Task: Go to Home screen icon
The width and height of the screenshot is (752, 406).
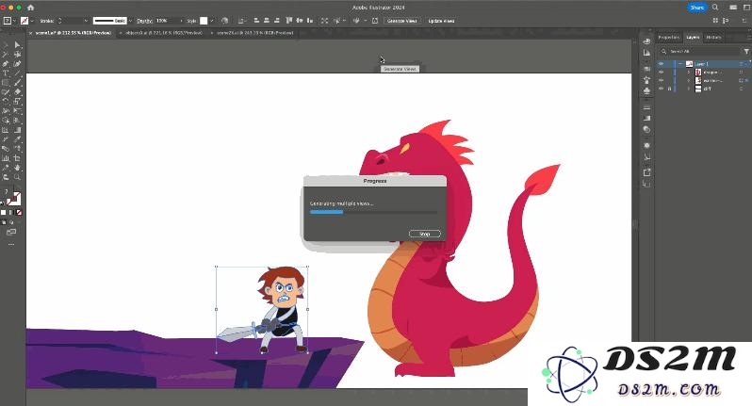Action: pyautogui.click(x=31, y=8)
